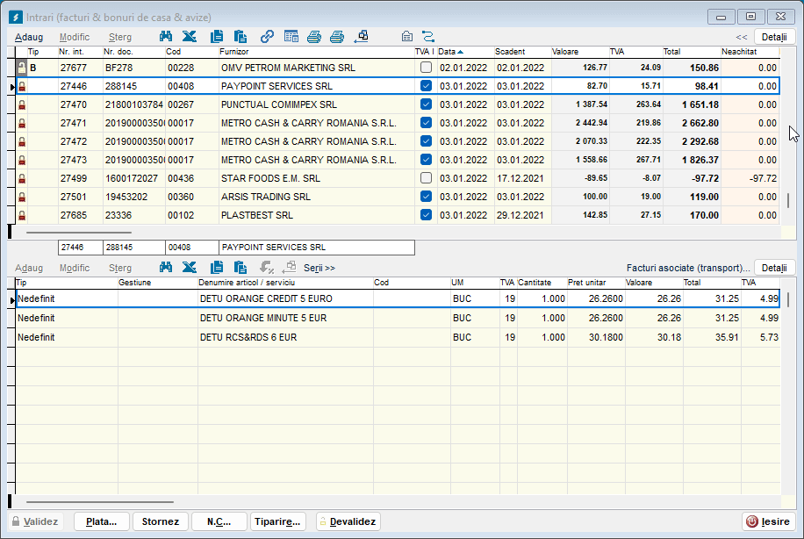Click the chain link attachment icon
The width and height of the screenshot is (804, 539).
(267, 36)
